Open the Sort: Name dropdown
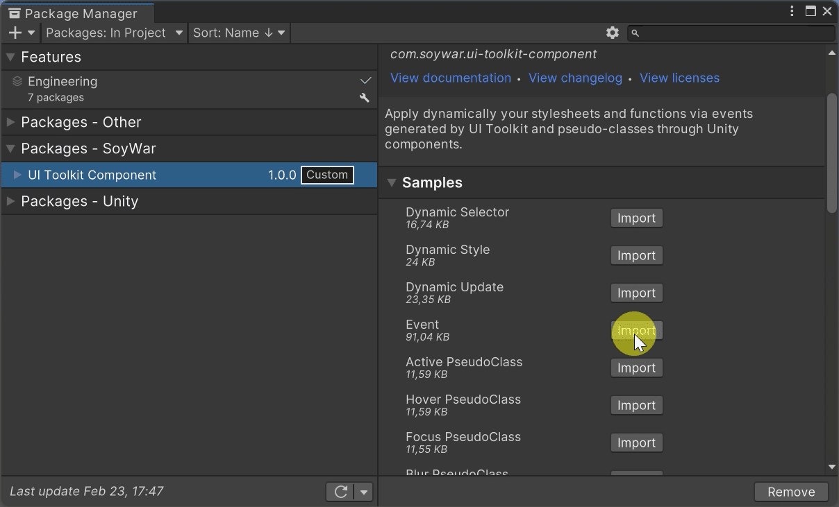The image size is (839, 507). pos(238,32)
